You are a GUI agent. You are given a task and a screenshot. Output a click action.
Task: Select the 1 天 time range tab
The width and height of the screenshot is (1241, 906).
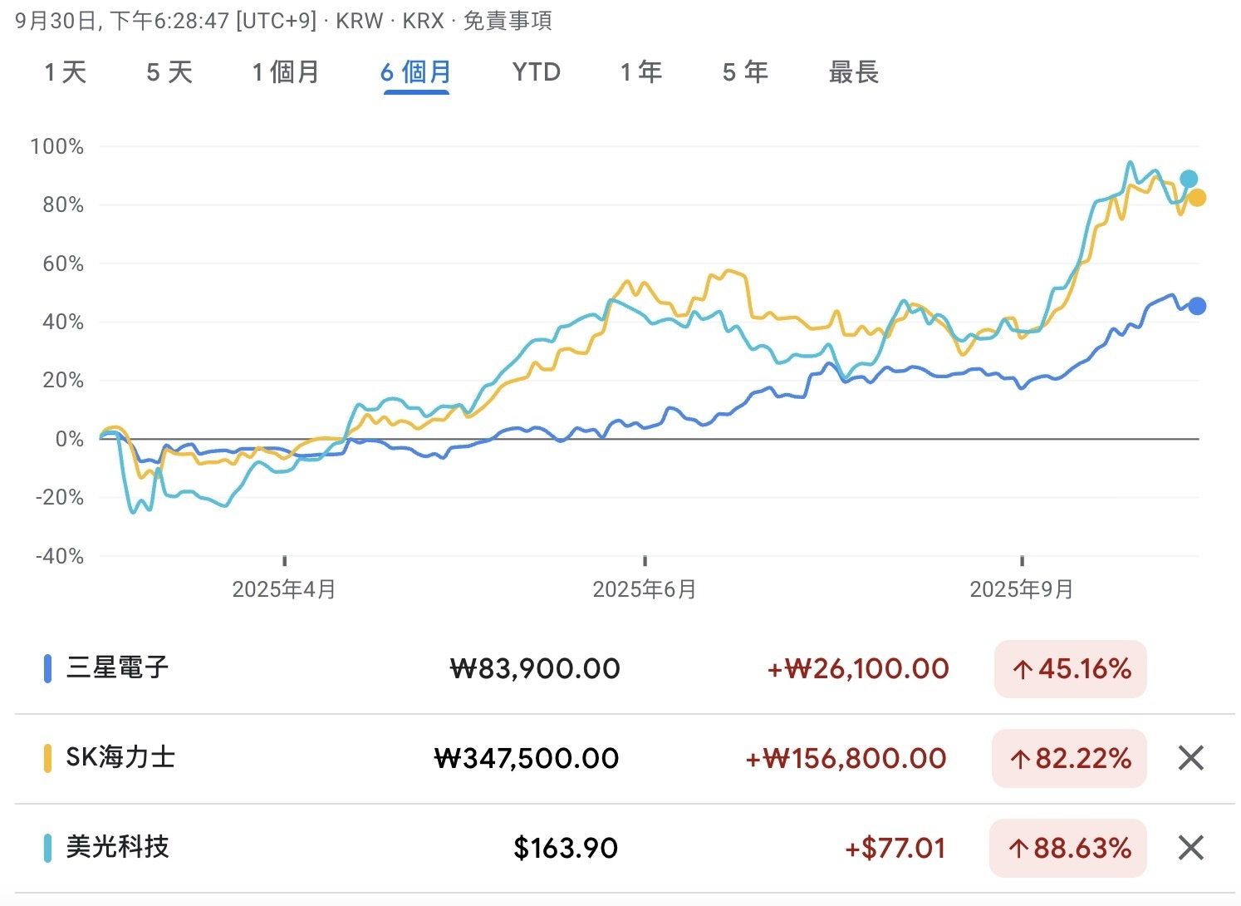(65, 72)
